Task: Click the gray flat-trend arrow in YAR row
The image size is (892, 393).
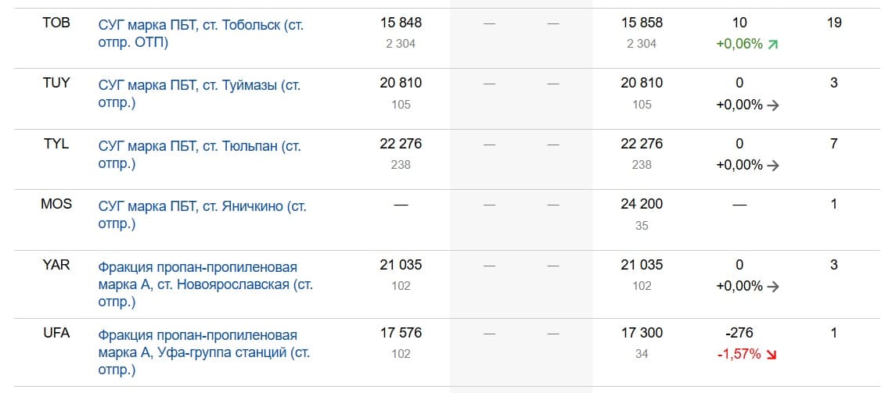Action: pos(773,286)
